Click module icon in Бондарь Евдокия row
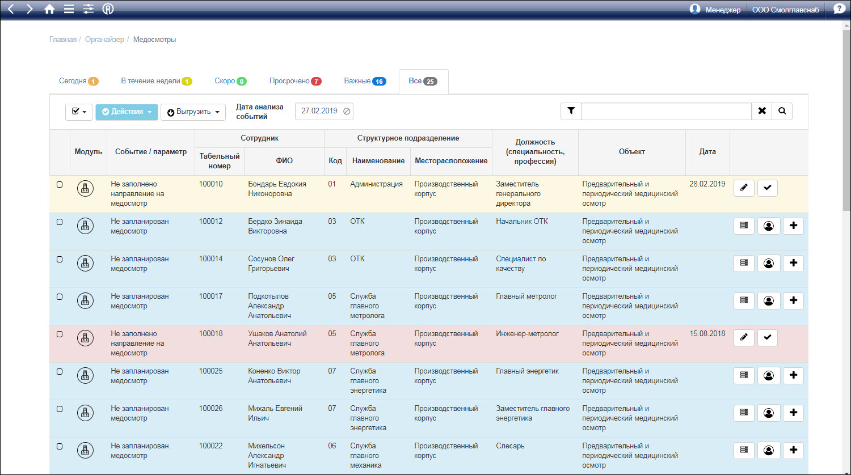 tap(85, 188)
